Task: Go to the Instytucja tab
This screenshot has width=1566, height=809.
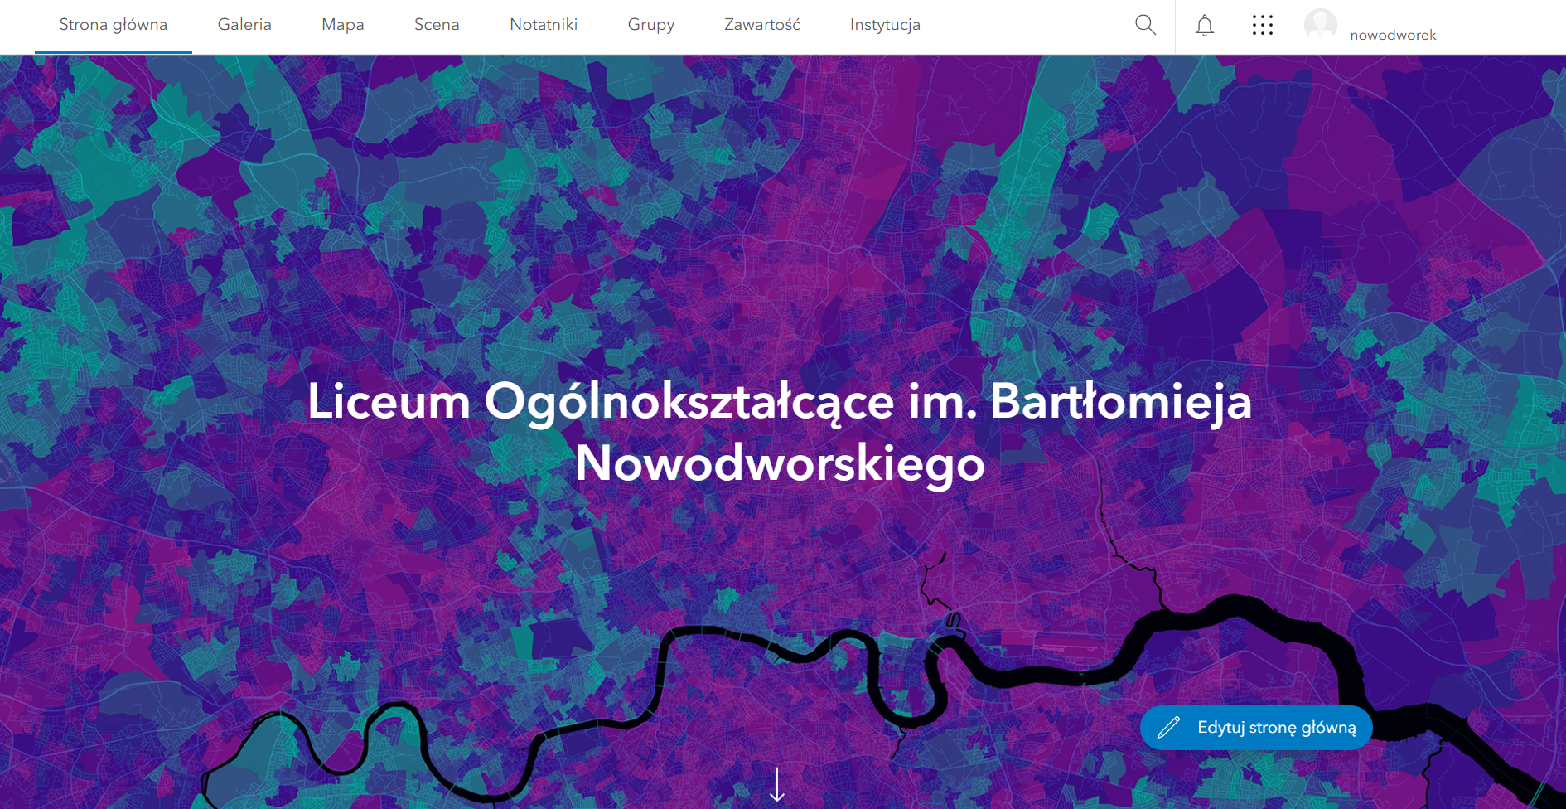Action: click(885, 25)
